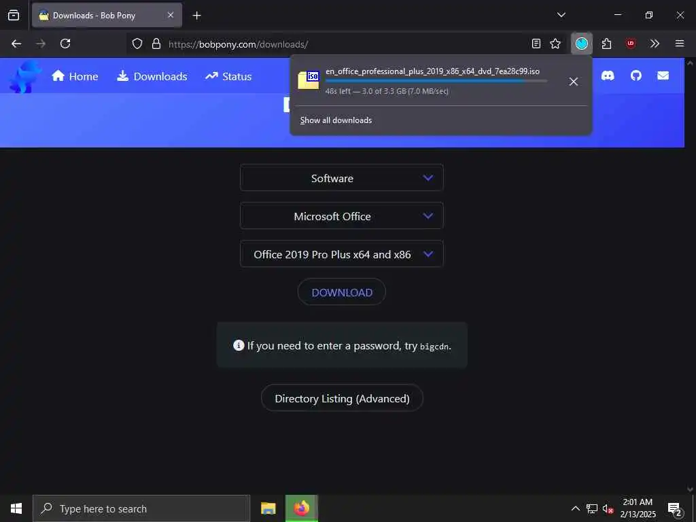The height and width of the screenshot is (522, 696).
Task: Close the Downloads - Bob Pony tab
Action: pyautogui.click(x=171, y=15)
